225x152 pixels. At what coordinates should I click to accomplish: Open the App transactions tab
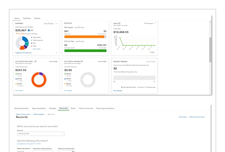coord(39,108)
